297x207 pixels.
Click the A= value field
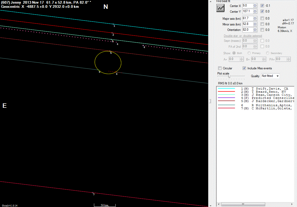(234, 59)
